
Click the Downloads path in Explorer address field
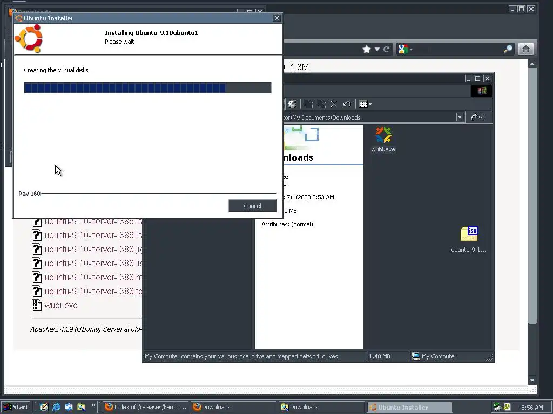click(322, 117)
